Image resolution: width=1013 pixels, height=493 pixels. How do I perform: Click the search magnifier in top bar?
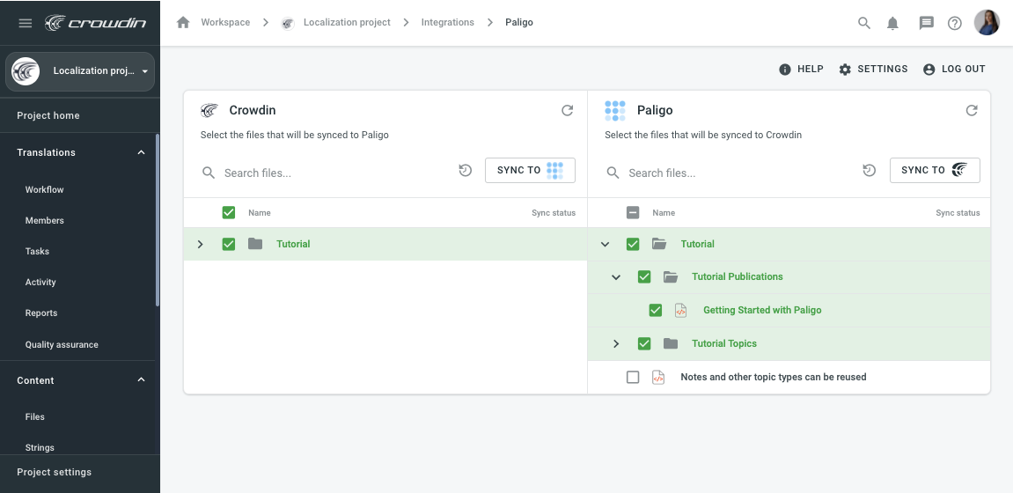point(864,23)
